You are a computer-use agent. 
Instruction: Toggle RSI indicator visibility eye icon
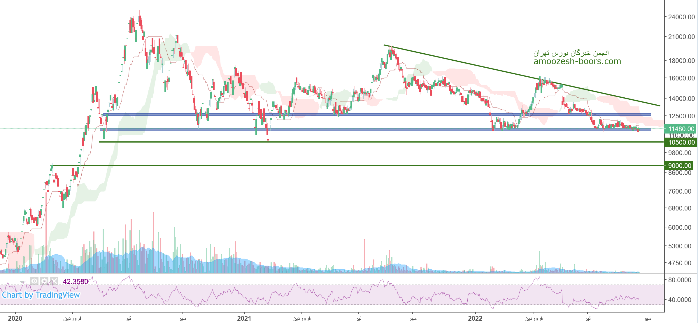pyautogui.click(x=34, y=281)
